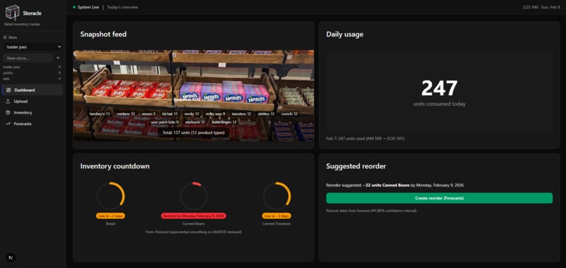Click the date and time display

541,7
